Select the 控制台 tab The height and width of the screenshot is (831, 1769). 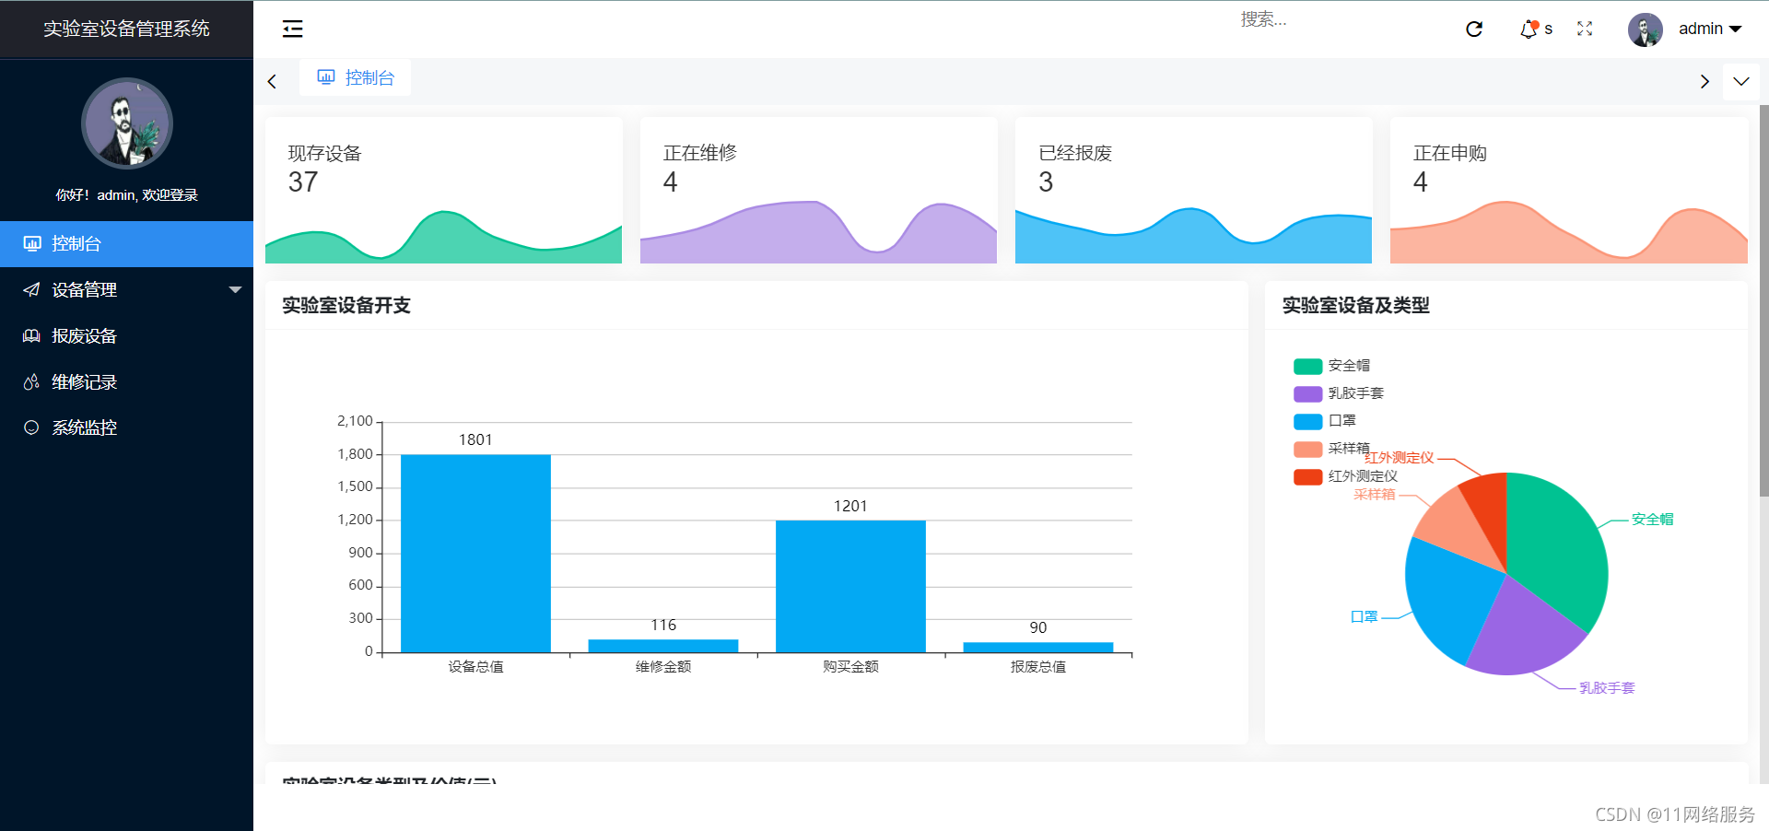[x=356, y=77]
